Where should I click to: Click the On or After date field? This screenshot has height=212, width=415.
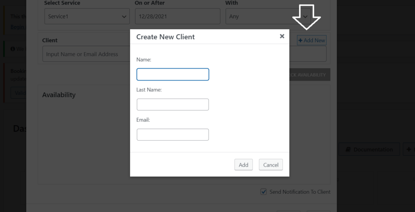(178, 16)
